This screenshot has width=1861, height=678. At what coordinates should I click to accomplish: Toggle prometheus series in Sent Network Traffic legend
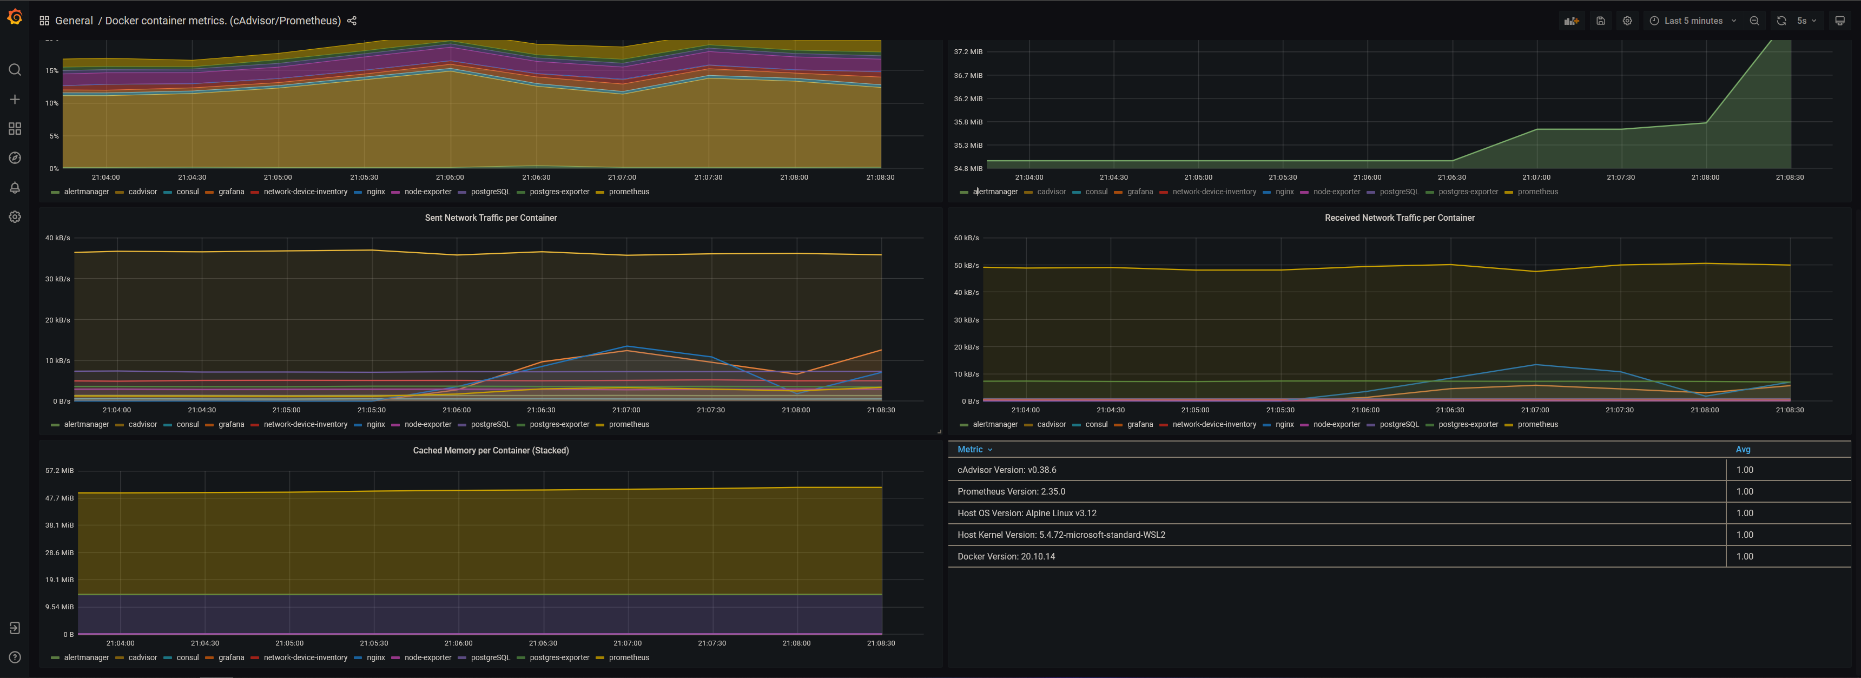point(629,424)
